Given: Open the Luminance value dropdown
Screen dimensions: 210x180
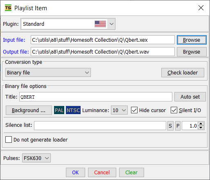Looking at the screenshot, I should tap(119, 110).
